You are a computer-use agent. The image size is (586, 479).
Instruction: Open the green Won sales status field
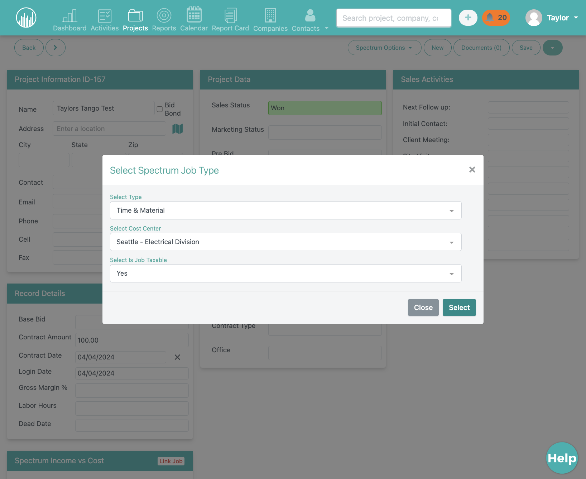[x=325, y=108]
